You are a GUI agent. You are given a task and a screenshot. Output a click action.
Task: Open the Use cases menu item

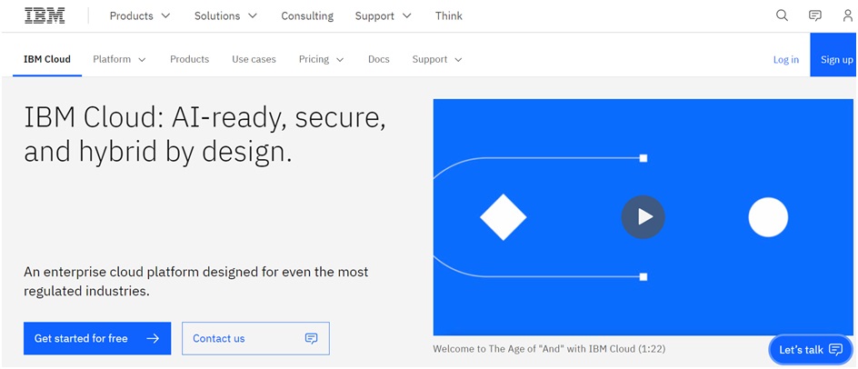(254, 59)
